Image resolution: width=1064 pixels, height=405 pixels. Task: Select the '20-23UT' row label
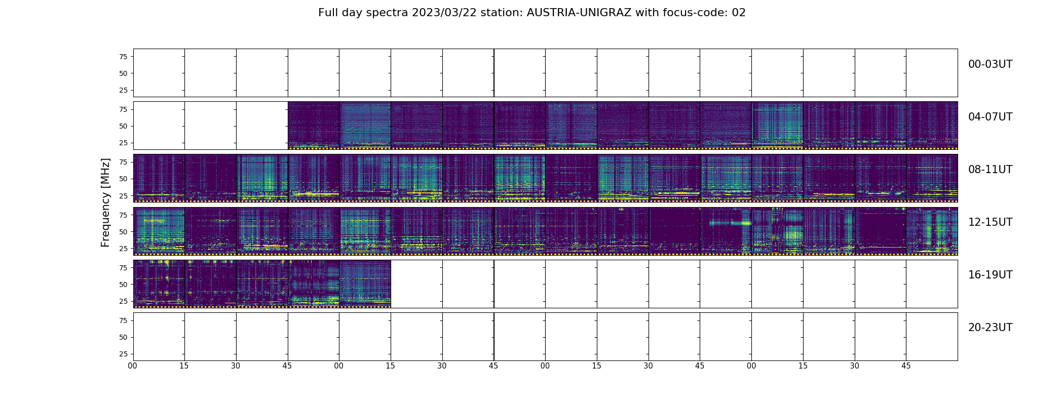coord(990,328)
